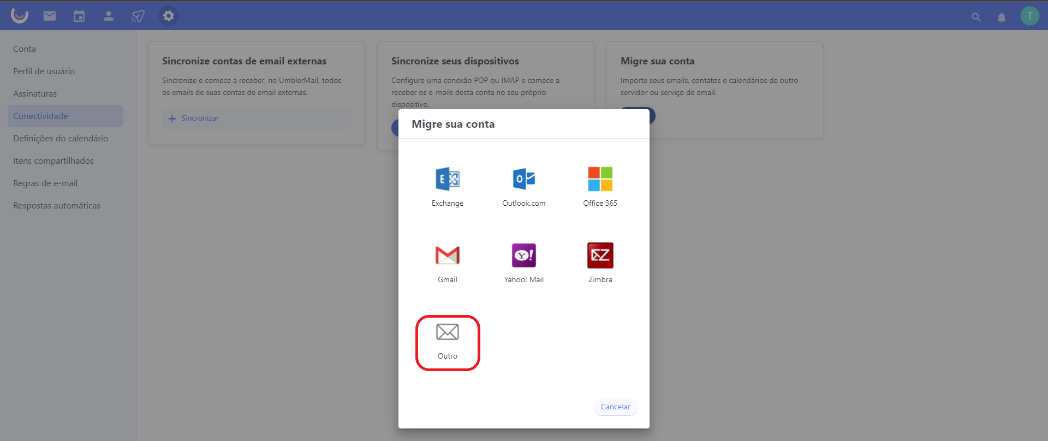Open contacts via the person icon
This screenshot has width=1048, height=441.
click(109, 16)
